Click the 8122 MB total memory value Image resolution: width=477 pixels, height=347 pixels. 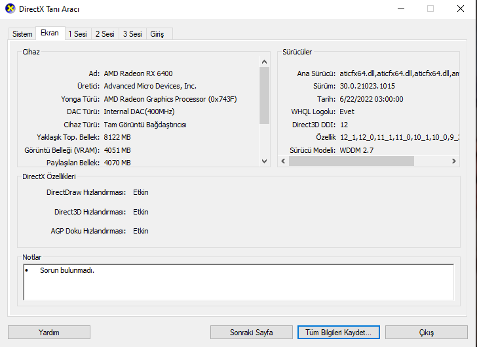click(x=117, y=137)
